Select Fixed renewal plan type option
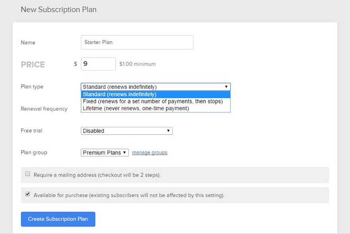This screenshot has height=234, width=350. click(x=156, y=101)
